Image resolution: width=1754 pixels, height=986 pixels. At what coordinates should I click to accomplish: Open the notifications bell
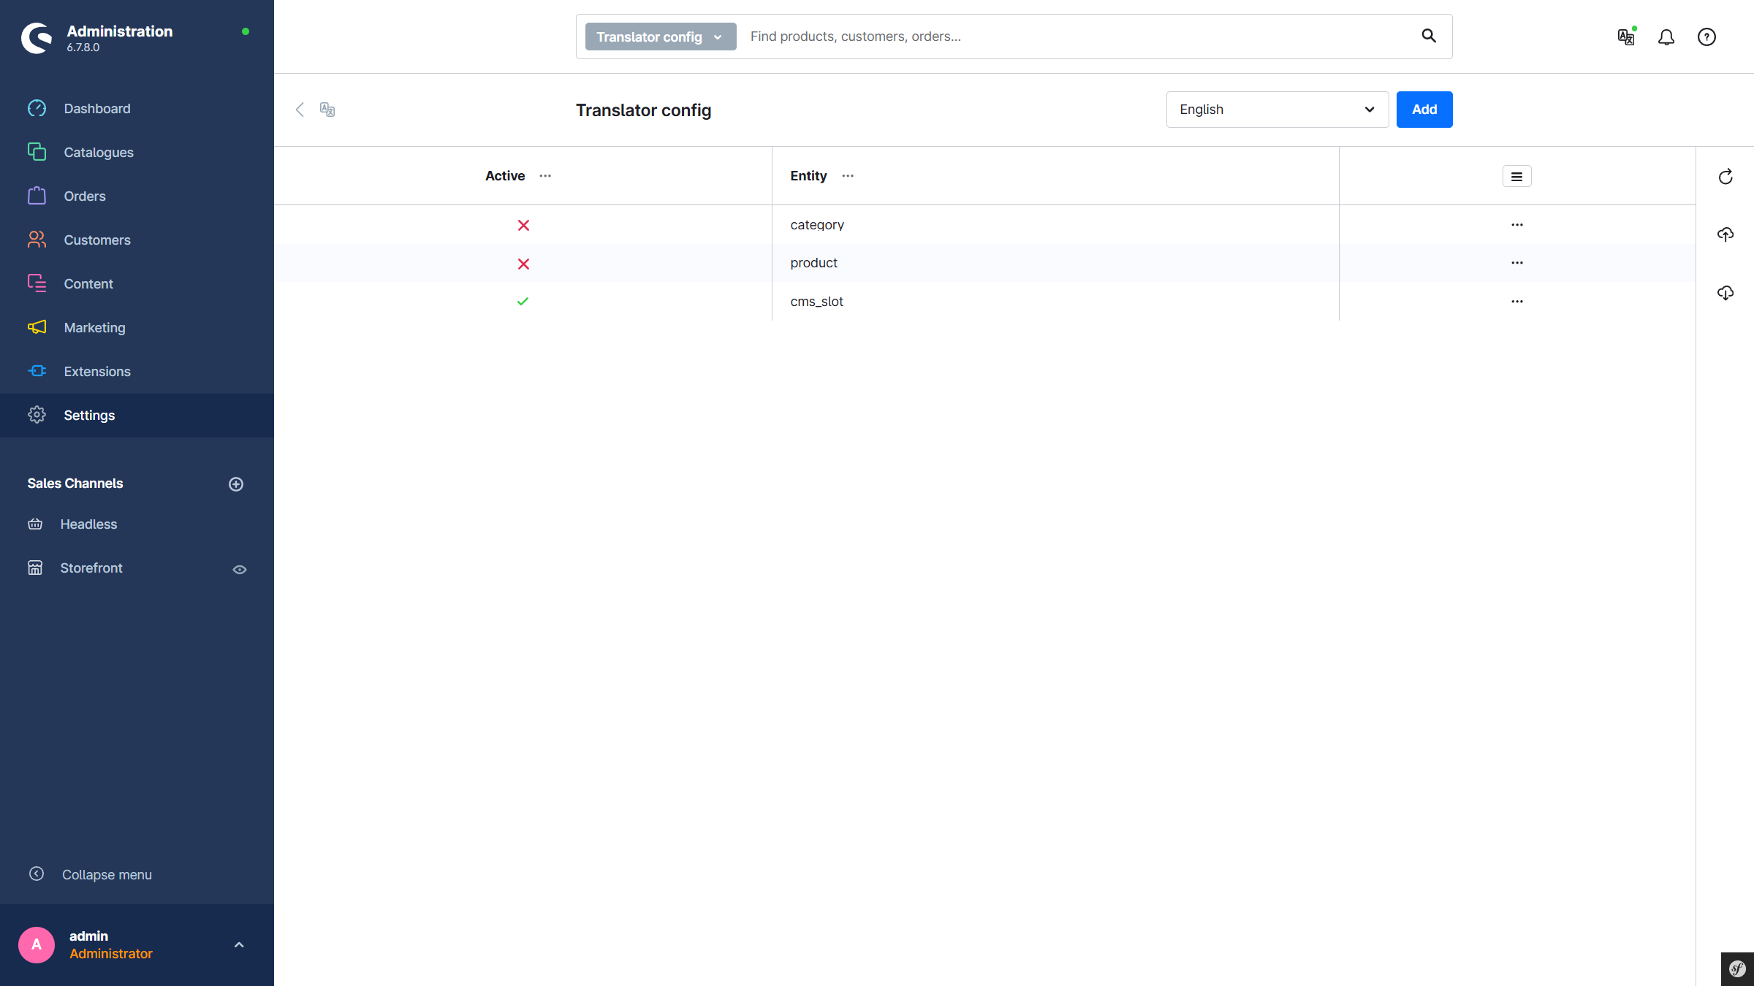click(1666, 37)
